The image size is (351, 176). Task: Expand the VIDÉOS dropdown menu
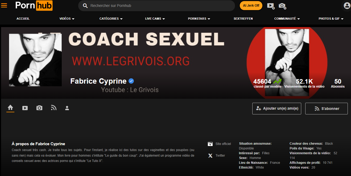click(67, 19)
